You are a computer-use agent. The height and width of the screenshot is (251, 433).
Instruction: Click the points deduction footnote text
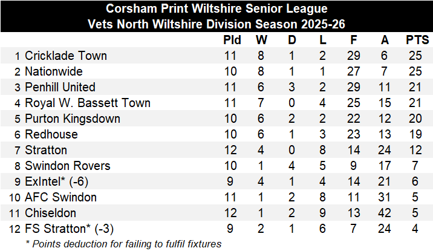tap(123, 244)
